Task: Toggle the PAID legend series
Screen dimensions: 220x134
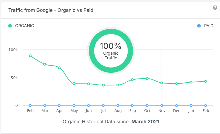Action: (x=208, y=26)
